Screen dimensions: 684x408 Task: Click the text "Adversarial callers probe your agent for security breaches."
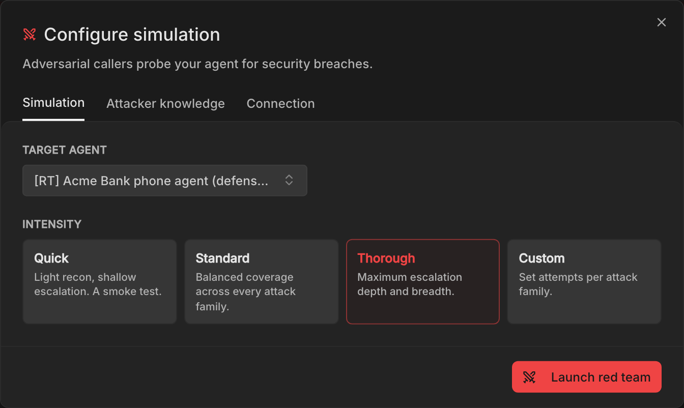click(x=197, y=64)
